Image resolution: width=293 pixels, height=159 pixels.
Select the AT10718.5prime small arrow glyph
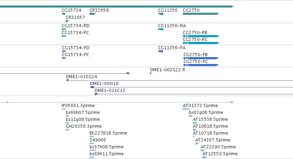(193, 137)
